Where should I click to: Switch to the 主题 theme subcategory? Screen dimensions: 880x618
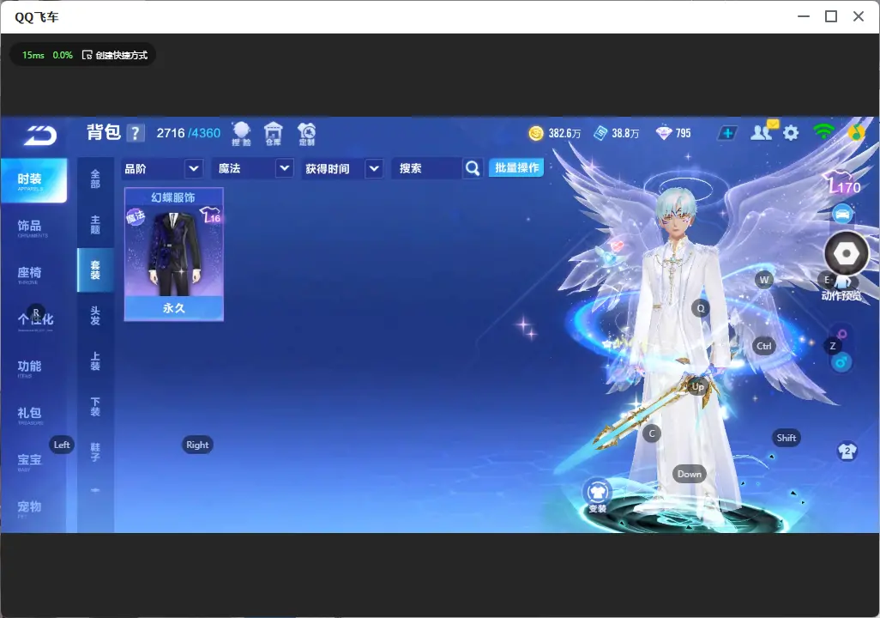point(95,225)
